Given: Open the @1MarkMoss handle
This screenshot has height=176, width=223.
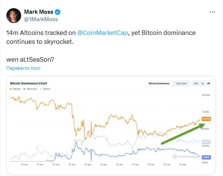Looking at the screenshot, I should pos(41,19).
